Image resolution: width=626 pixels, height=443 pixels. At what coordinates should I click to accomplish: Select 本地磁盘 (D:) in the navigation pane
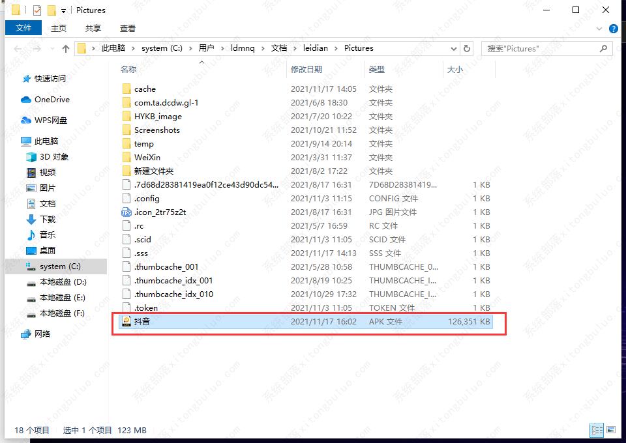pos(63,282)
